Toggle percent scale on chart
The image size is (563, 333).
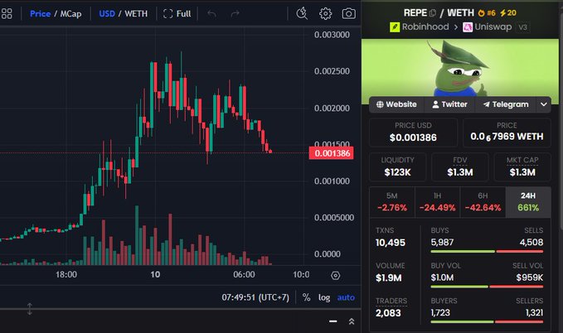306,297
